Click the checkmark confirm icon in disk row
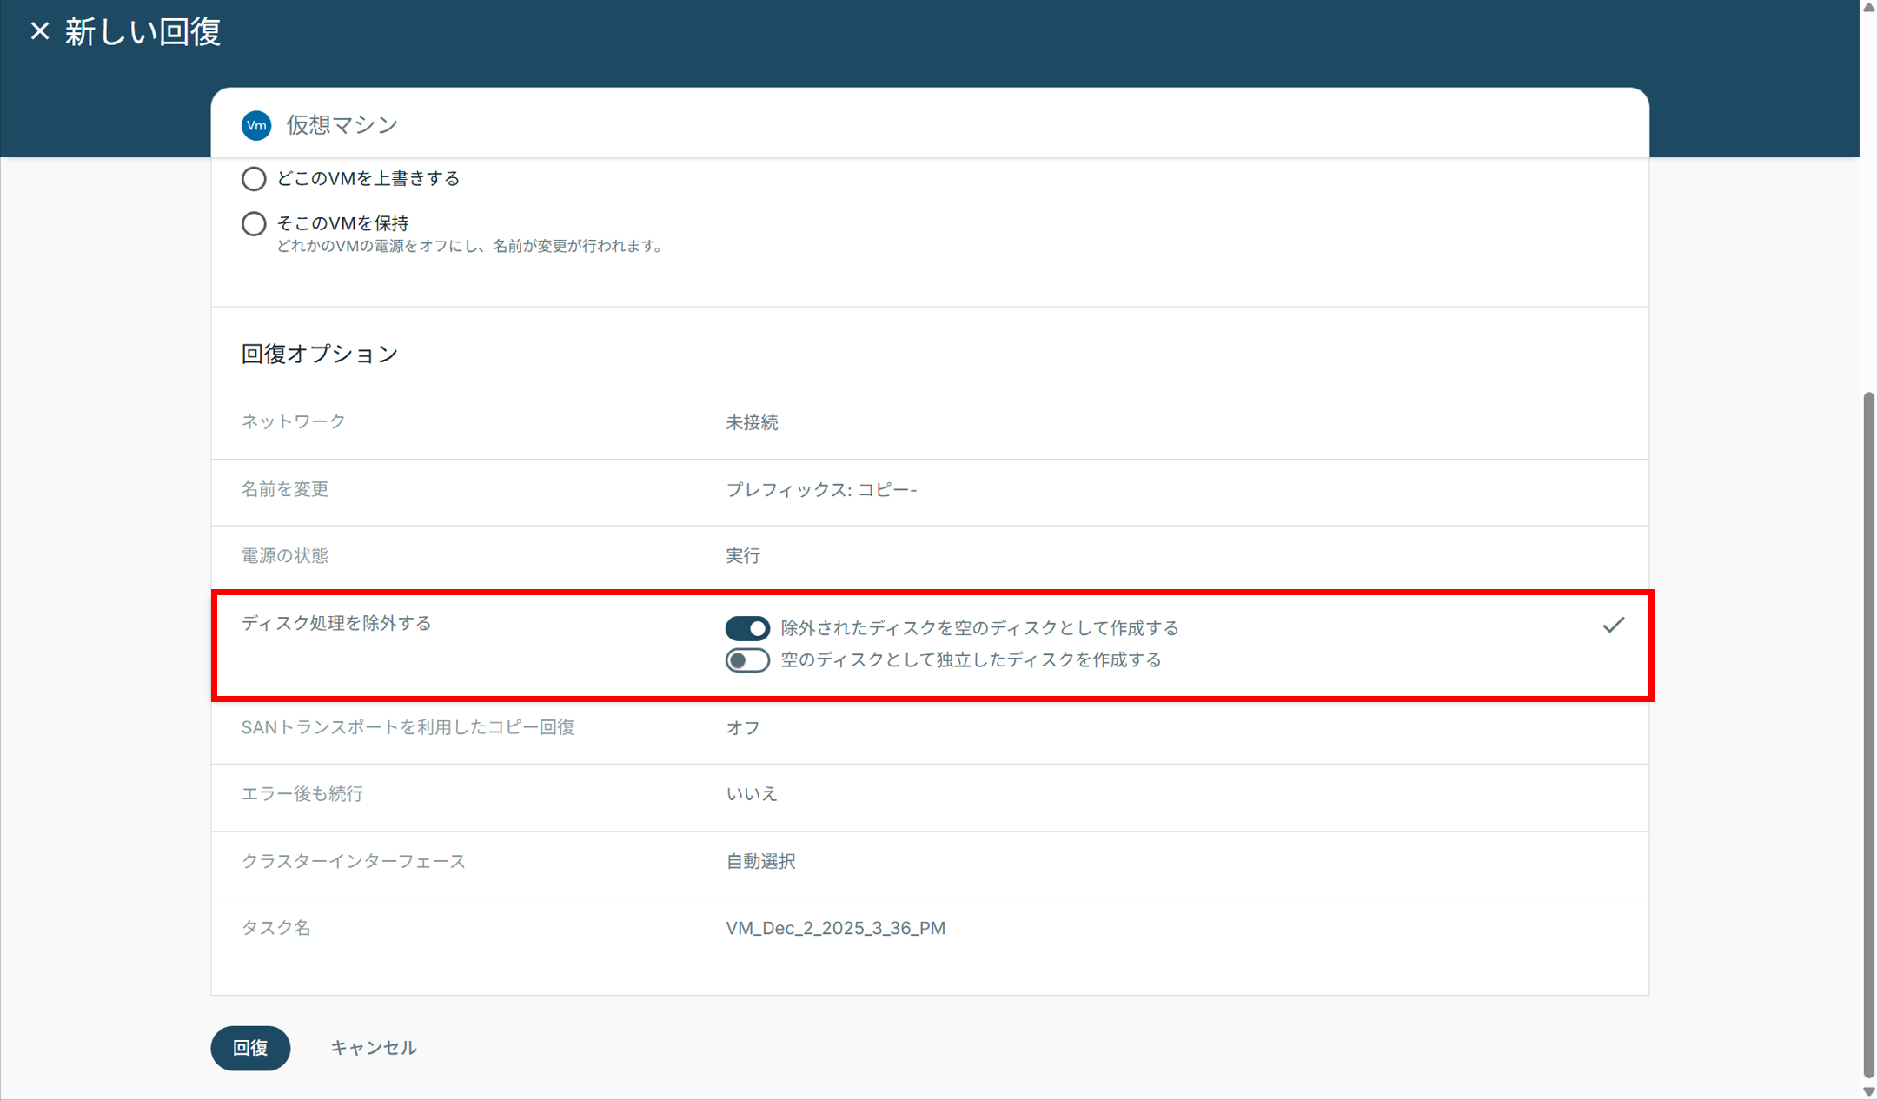The width and height of the screenshot is (1877, 1100). [x=1613, y=625]
